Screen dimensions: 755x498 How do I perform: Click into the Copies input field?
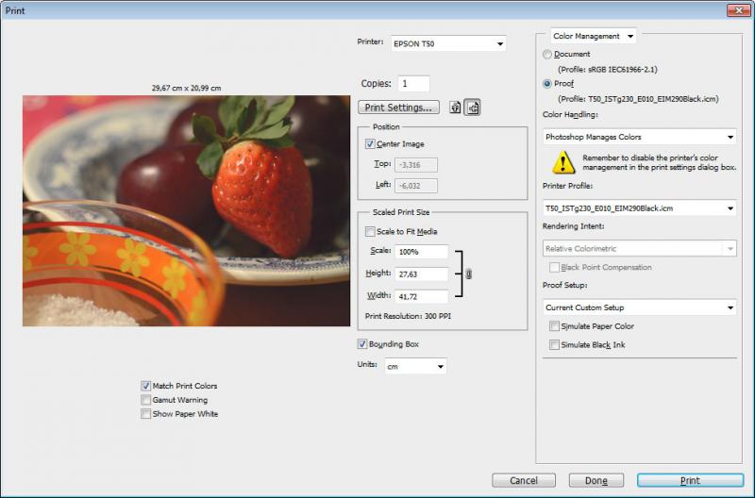coord(413,84)
